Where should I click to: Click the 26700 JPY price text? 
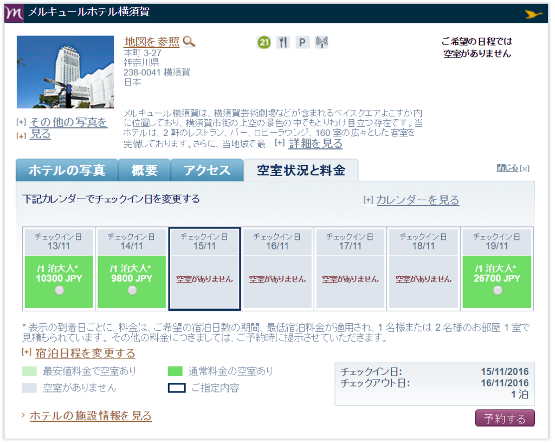click(497, 278)
